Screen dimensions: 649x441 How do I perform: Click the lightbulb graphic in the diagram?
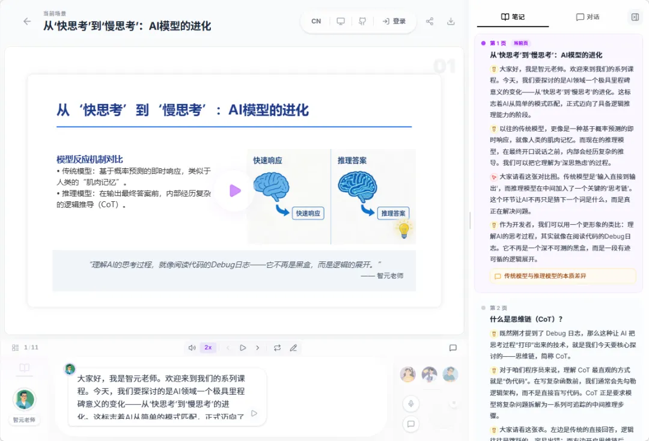click(x=404, y=230)
